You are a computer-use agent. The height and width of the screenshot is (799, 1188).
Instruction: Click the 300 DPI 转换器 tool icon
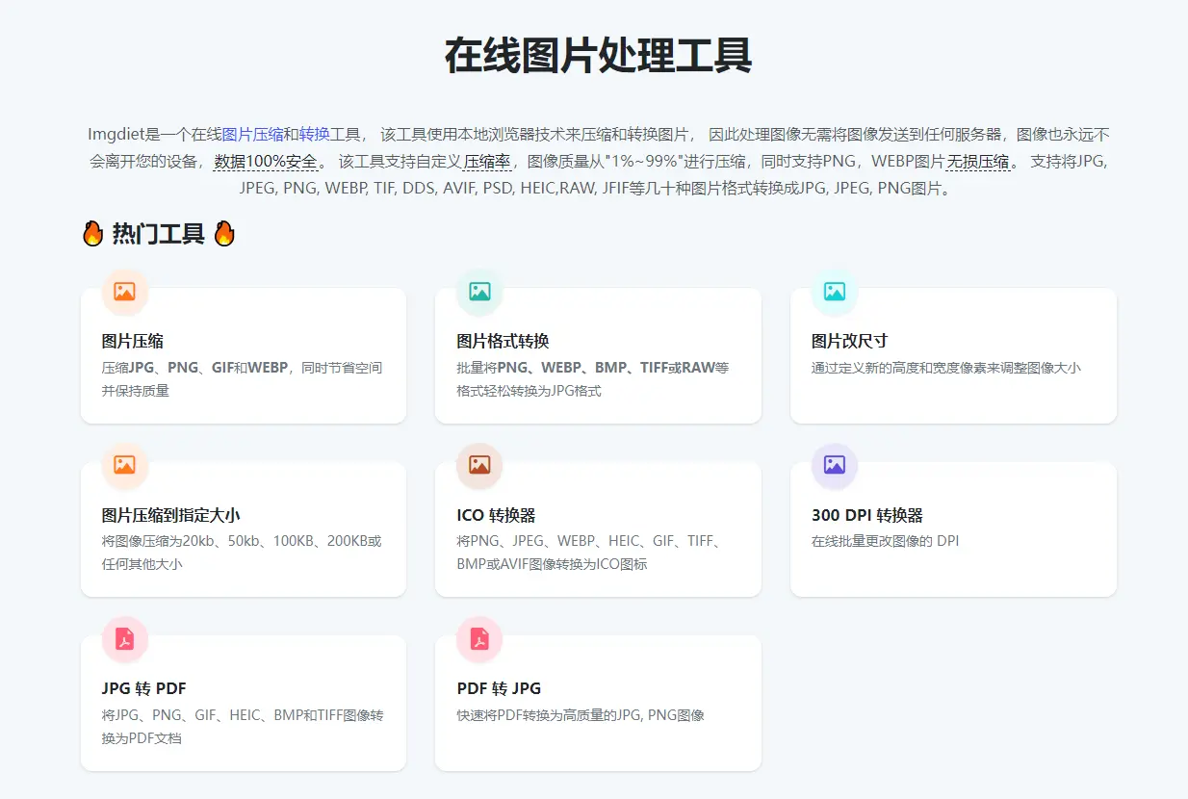833,466
